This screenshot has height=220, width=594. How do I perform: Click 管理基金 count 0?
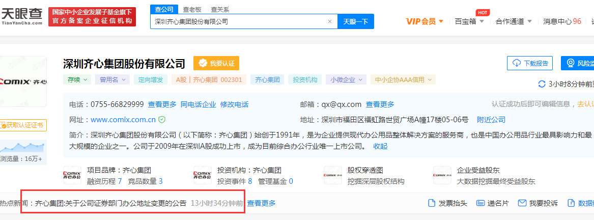click(x=291, y=181)
